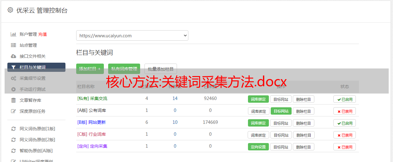Click the 添加栏目 + button

click(90, 69)
